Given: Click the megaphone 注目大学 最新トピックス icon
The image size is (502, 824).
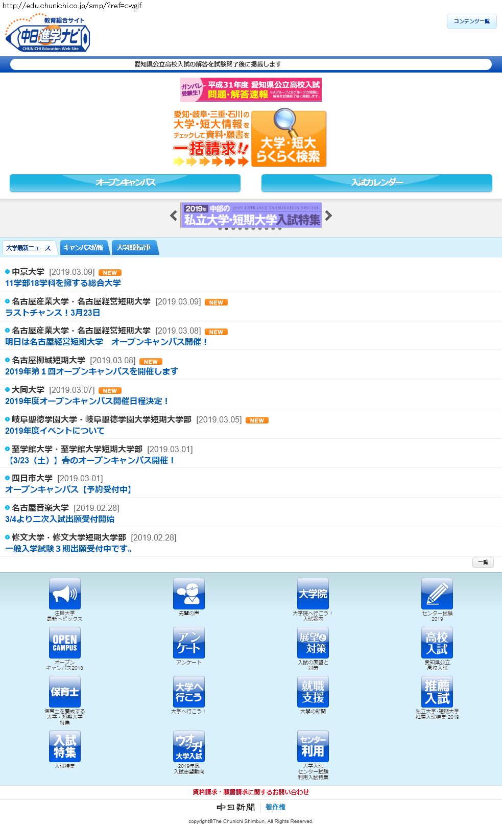Looking at the screenshot, I should click(x=64, y=594).
